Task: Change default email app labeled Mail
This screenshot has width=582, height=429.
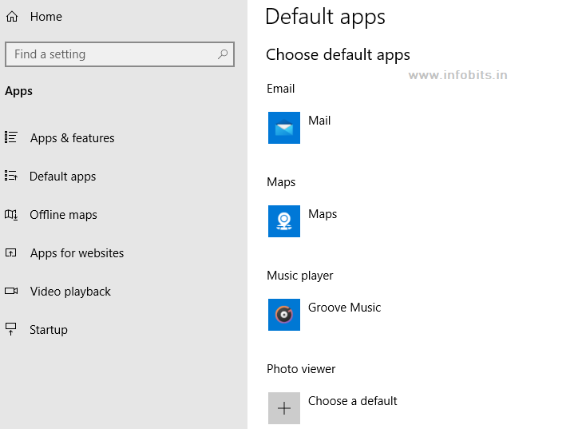Action: point(319,121)
